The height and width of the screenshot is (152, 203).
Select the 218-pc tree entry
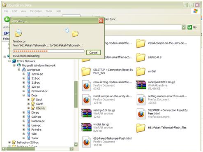click(x=36, y=82)
